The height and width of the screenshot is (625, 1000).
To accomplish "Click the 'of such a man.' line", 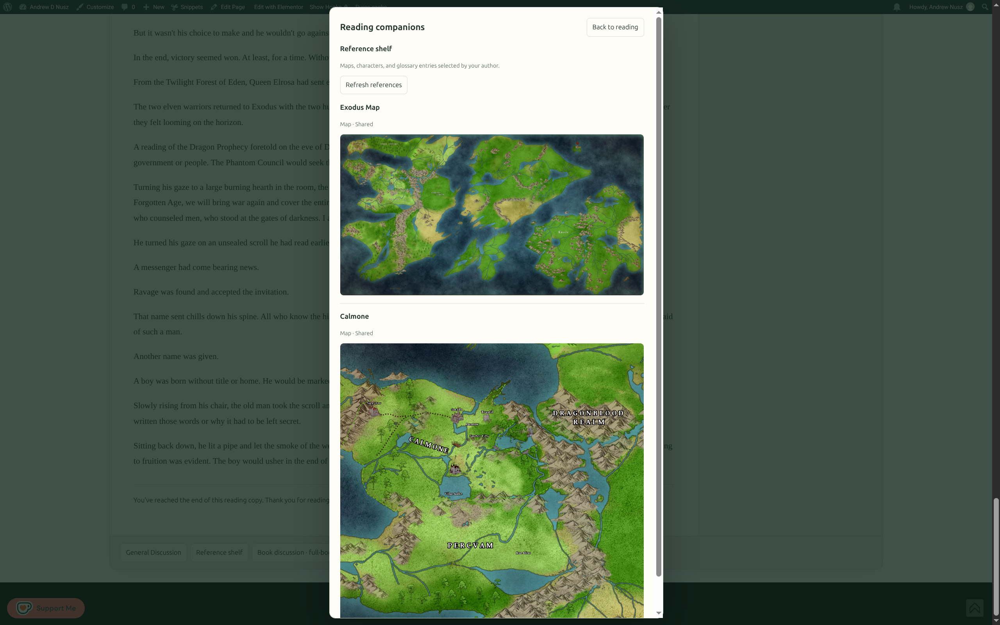I will coord(157,332).
